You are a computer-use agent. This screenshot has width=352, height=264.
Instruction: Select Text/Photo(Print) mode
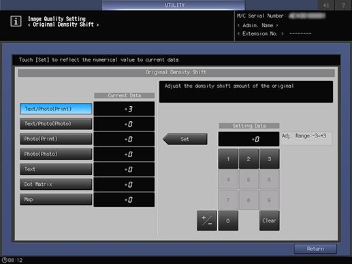tap(56, 109)
